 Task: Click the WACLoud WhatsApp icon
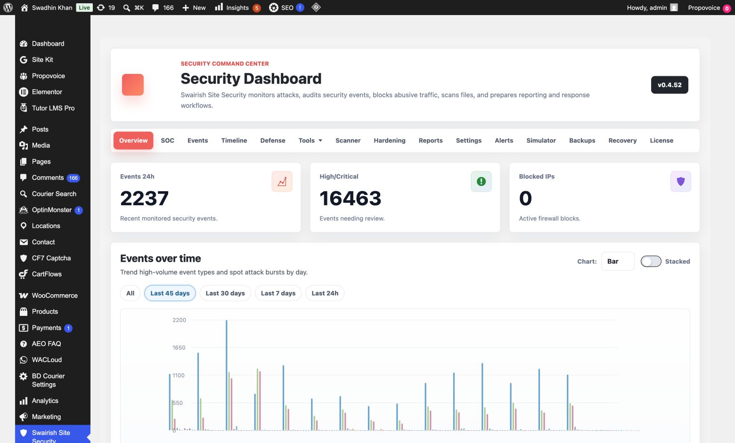click(x=24, y=360)
